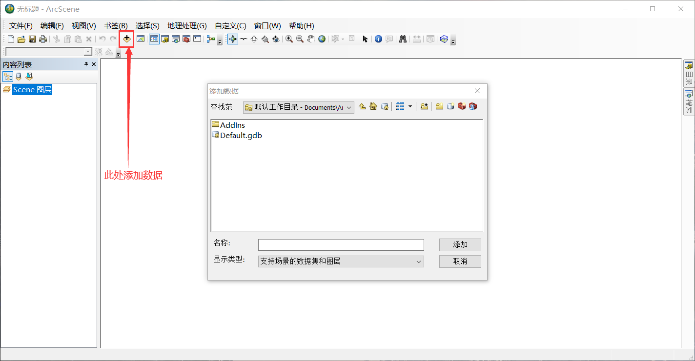
Task: Open the 帮助(H) menu
Action: tap(302, 26)
